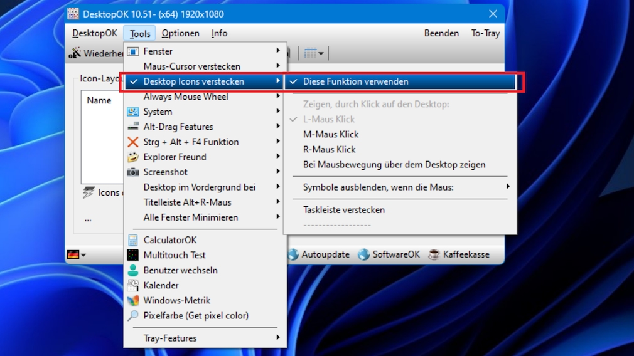The height and width of the screenshot is (356, 634).
Task: Enable Bei Mausbewegung über dem Desktop zeigen
Action: (x=394, y=165)
